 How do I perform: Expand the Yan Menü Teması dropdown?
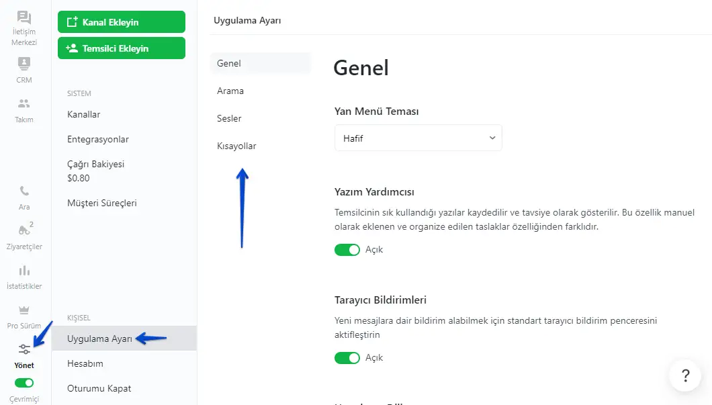tap(418, 138)
